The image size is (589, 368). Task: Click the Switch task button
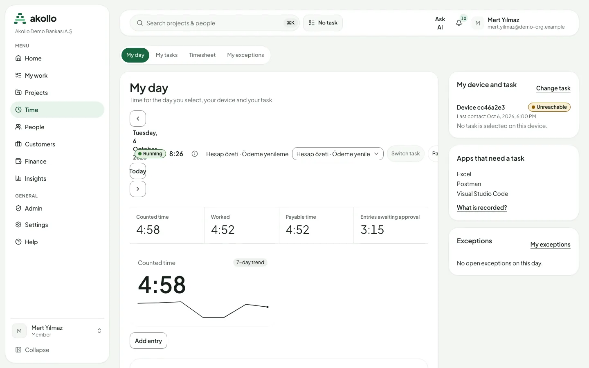click(x=405, y=154)
